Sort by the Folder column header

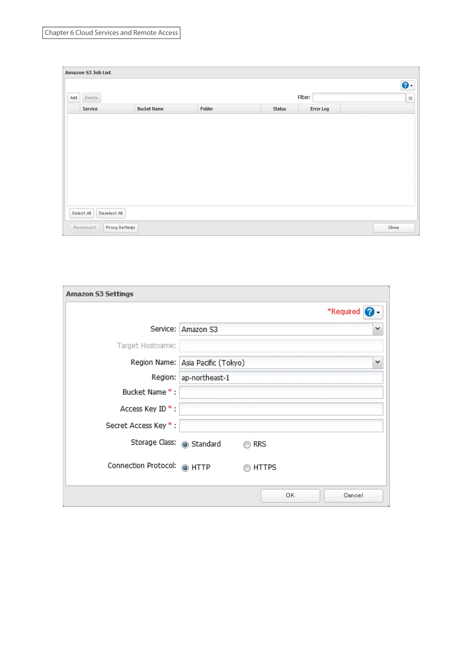pyautogui.click(x=229, y=109)
